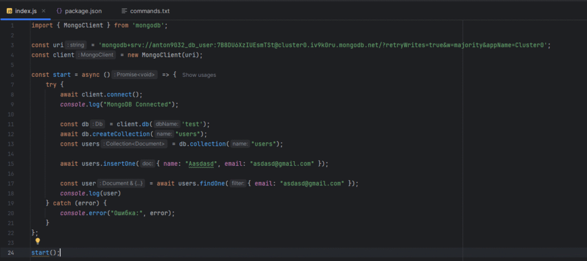Click the ':Promise<void>' type hint
Screen dimensions: 587x261
[134, 75]
